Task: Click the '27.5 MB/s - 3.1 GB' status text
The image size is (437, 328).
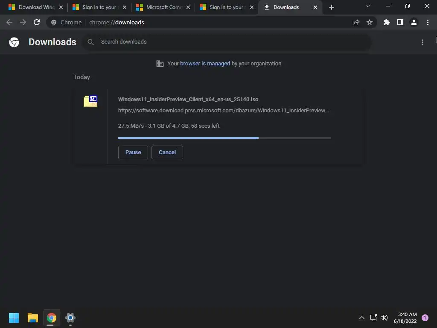Action: click(169, 126)
